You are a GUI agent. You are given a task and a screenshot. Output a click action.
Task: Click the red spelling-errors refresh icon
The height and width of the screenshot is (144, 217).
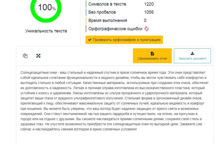coord(147,29)
